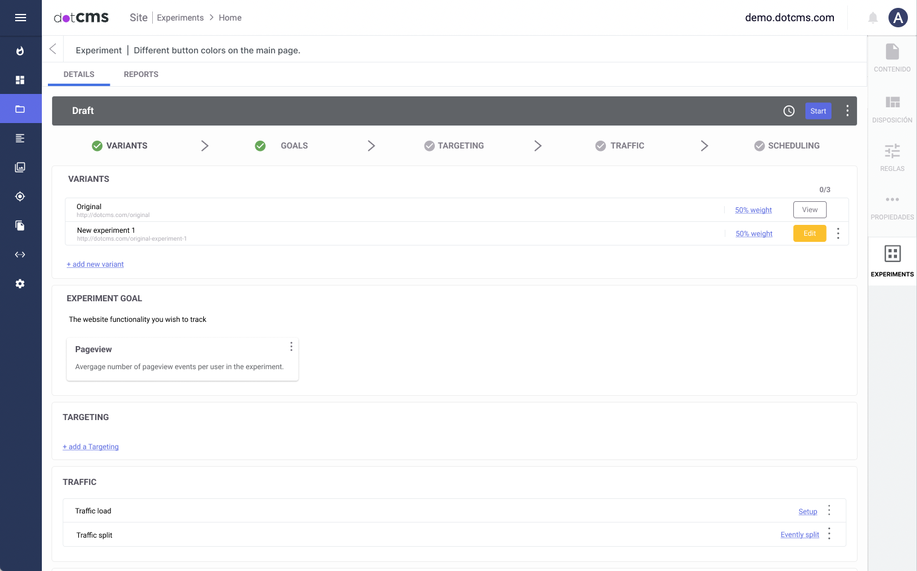Click the chevron after Targeting step
This screenshot has width=917, height=571.
point(538,145)
